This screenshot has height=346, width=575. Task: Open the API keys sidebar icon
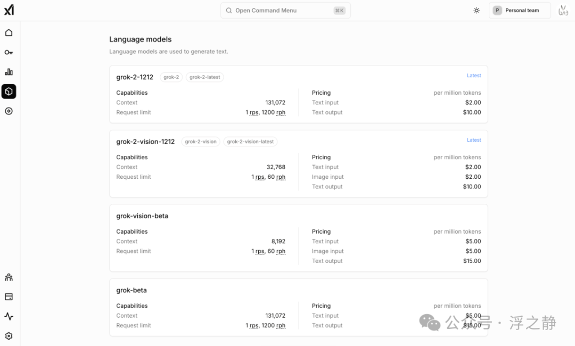tap(9, 52)
